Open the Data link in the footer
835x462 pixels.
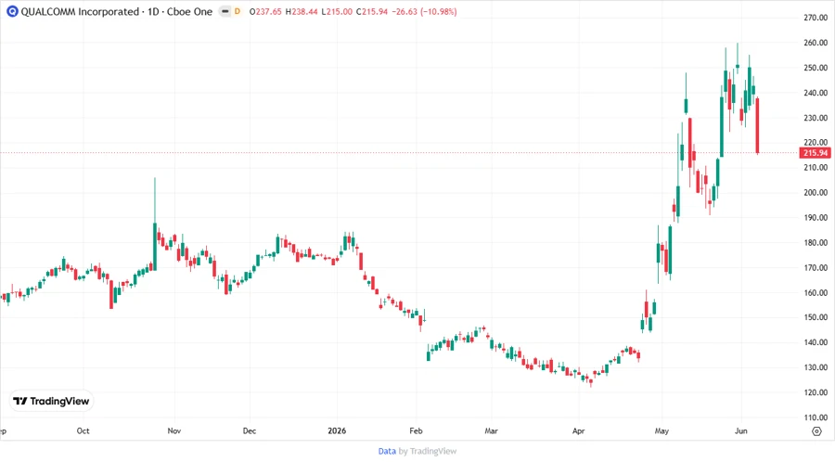click(x=387, y=451)
